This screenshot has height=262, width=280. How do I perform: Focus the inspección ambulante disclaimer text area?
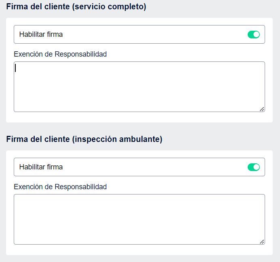[x=139, y=219]
